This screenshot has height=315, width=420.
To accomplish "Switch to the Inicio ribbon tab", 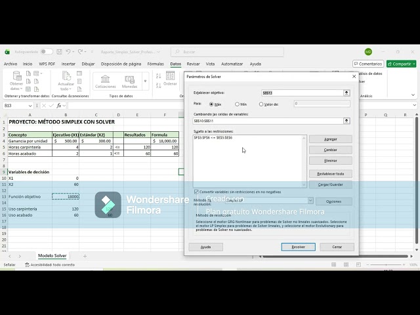I will coord(28,64).
